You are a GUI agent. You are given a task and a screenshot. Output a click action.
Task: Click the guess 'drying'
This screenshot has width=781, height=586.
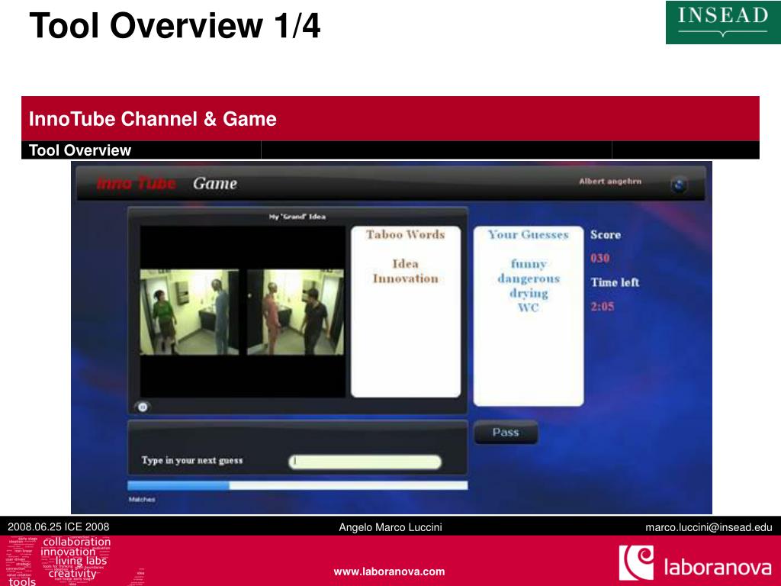(529, 294)
